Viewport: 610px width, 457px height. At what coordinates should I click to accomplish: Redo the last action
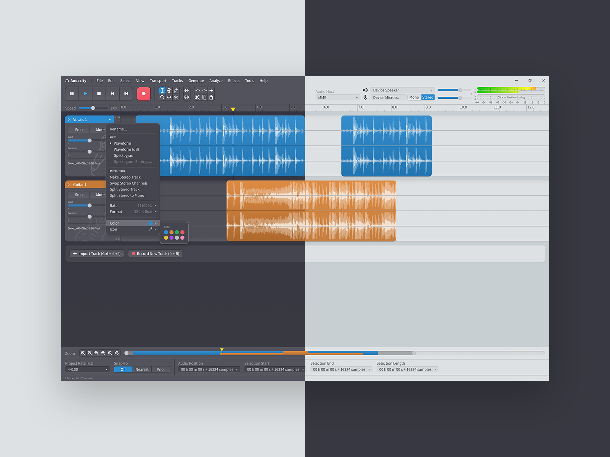[x=204, y=91]
